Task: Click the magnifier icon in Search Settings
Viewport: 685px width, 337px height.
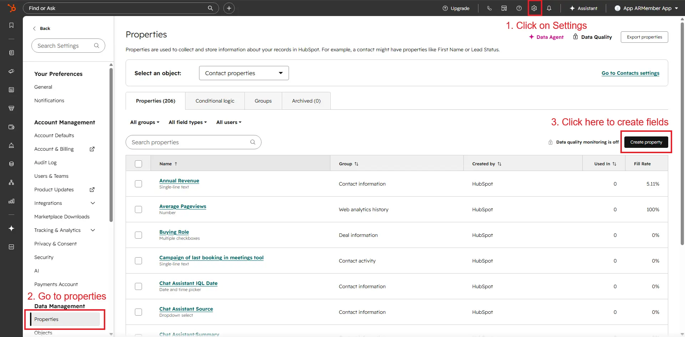Action: (96, 46)
